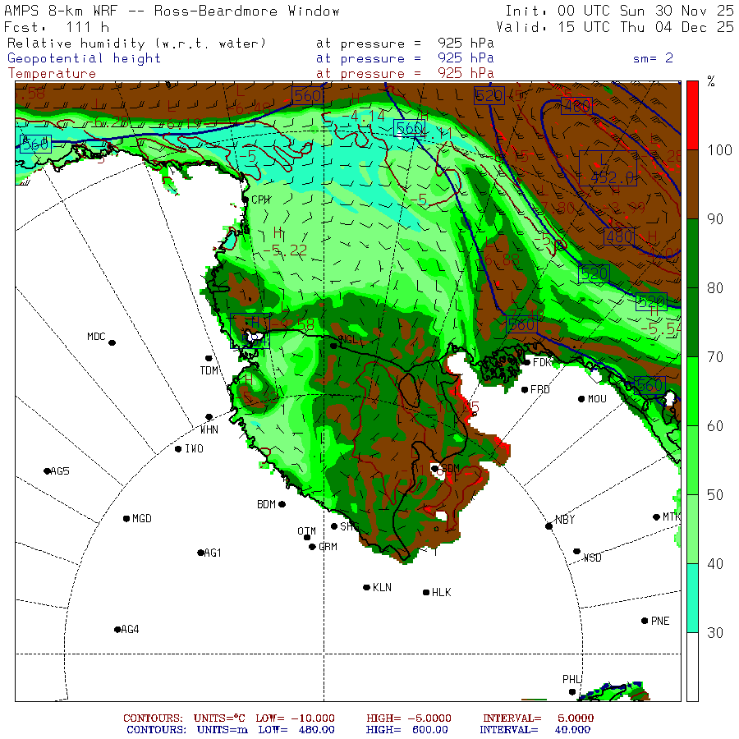The height and width of the screenshot is (739, 739).
Task: Click the '70' tick label on the color bar
Action: [x=715, y=357]
